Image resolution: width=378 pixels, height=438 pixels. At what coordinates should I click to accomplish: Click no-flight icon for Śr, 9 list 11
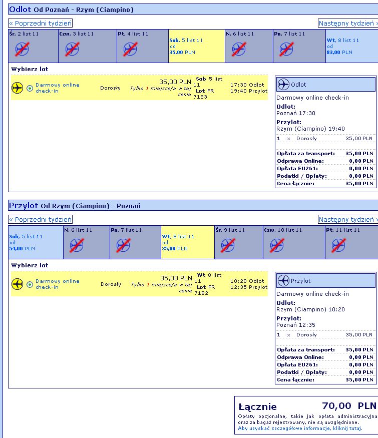pyautogui.click(x=228, y=245)
